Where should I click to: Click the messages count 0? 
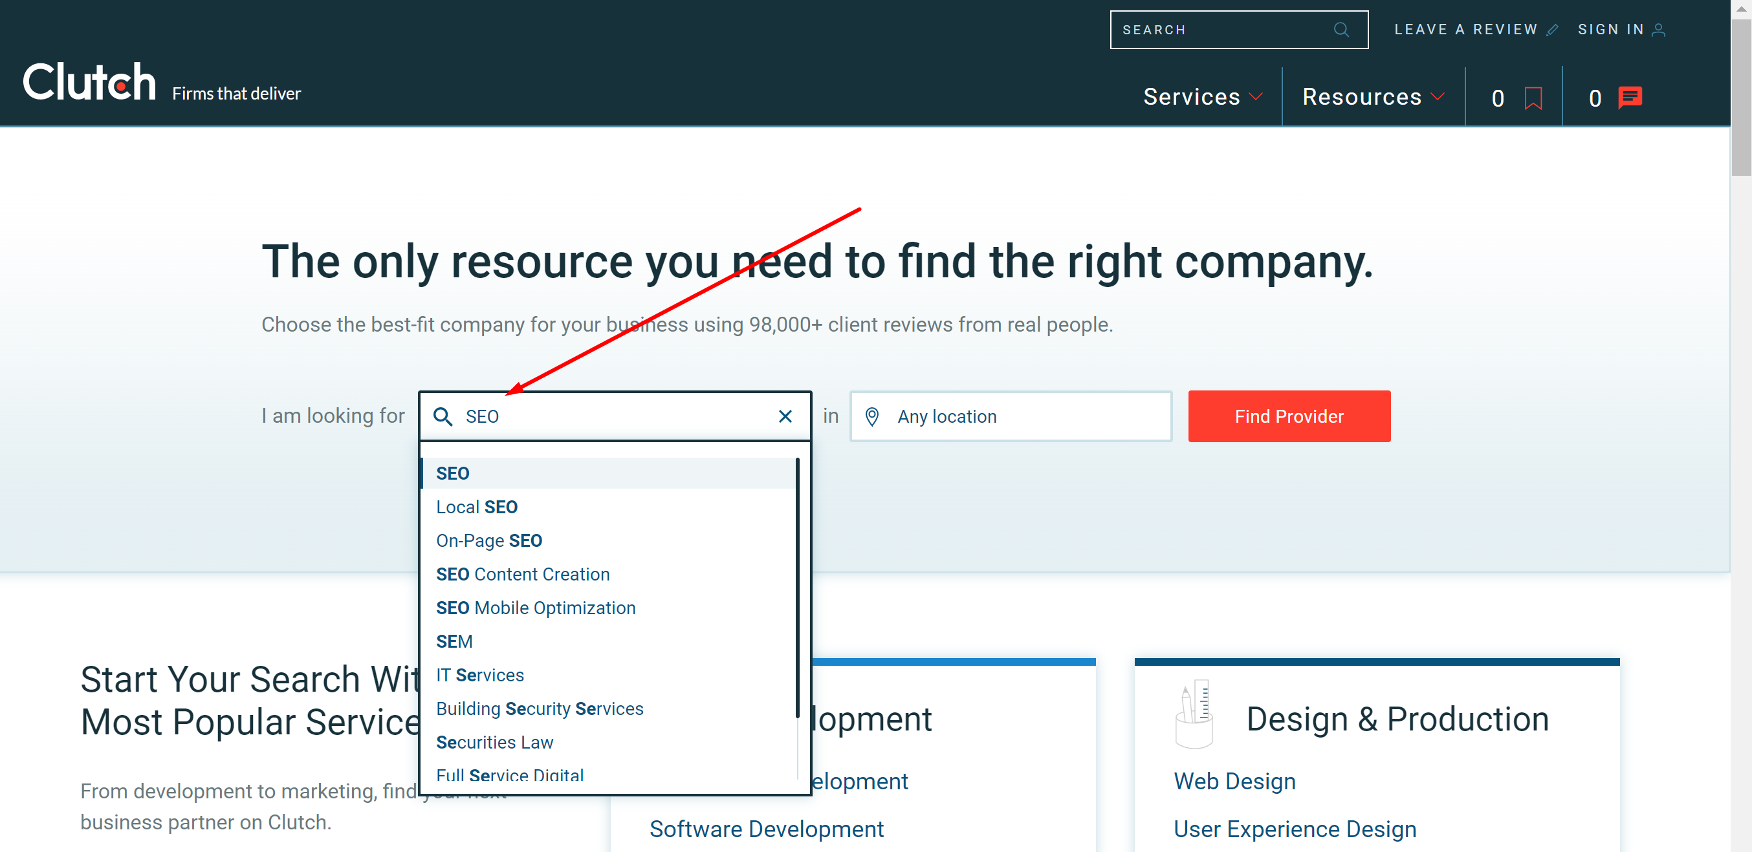pyautogui.click(x=1595, y=98)
